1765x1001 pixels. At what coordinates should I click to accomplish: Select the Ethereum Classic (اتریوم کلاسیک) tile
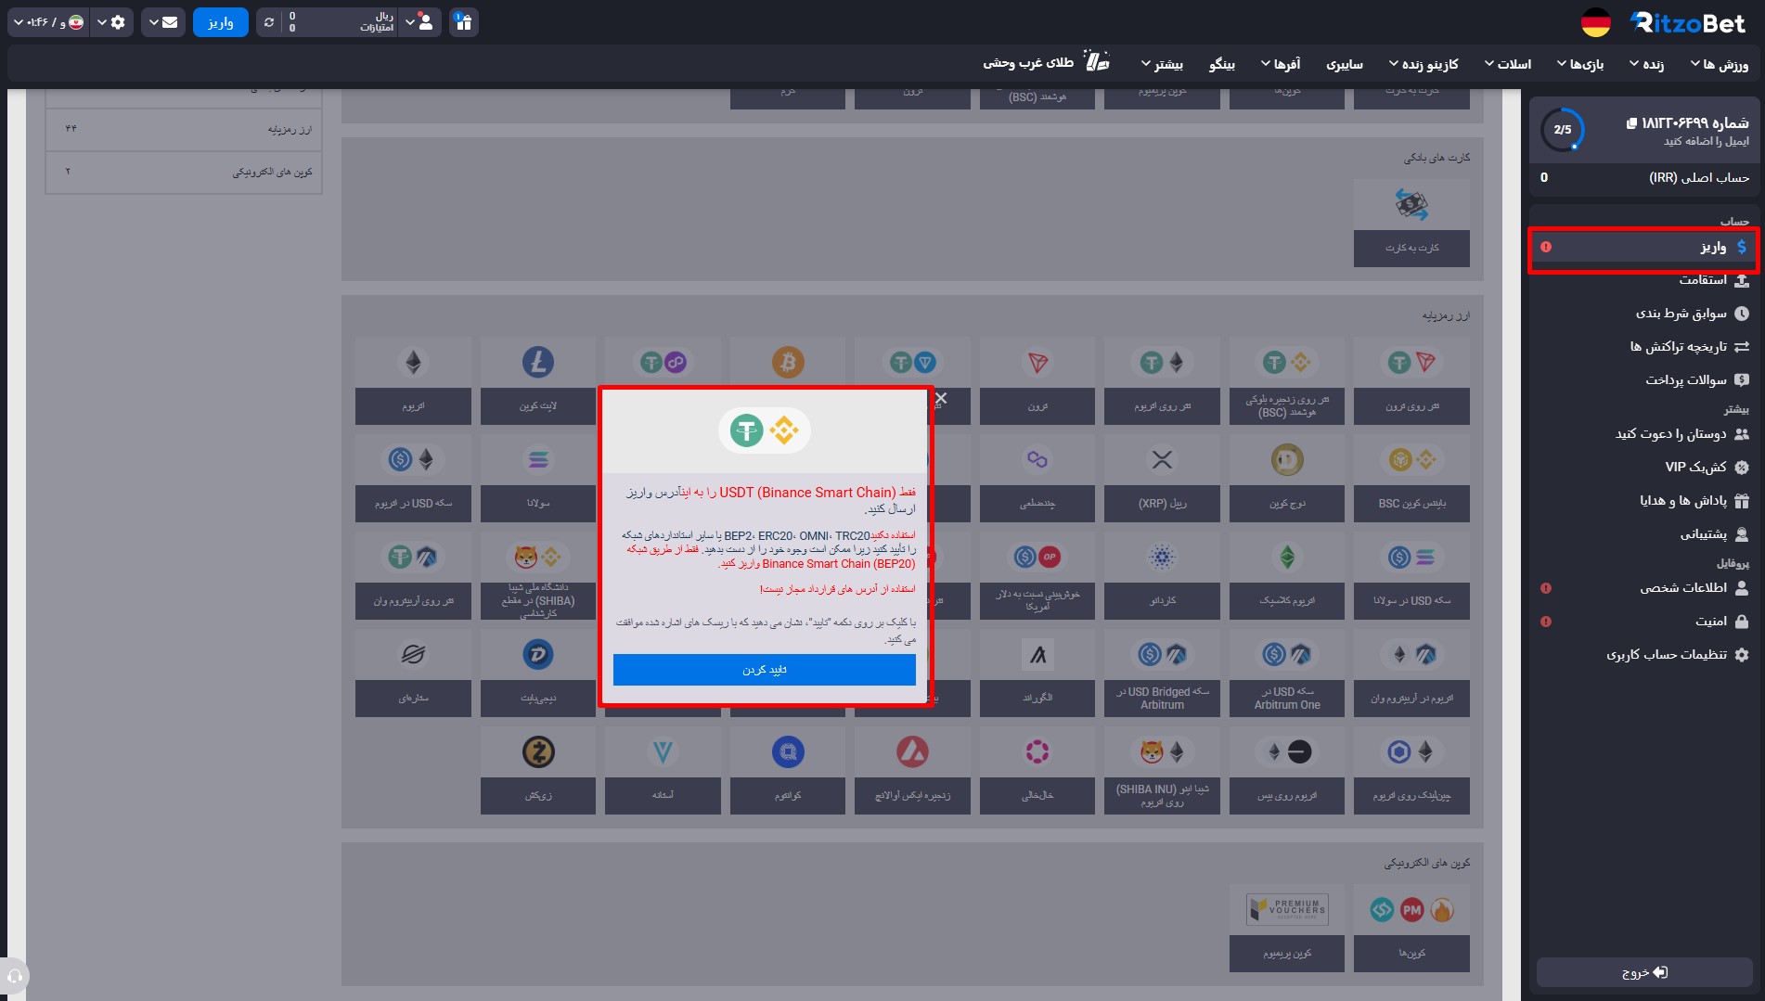[x=1287, y=575]
